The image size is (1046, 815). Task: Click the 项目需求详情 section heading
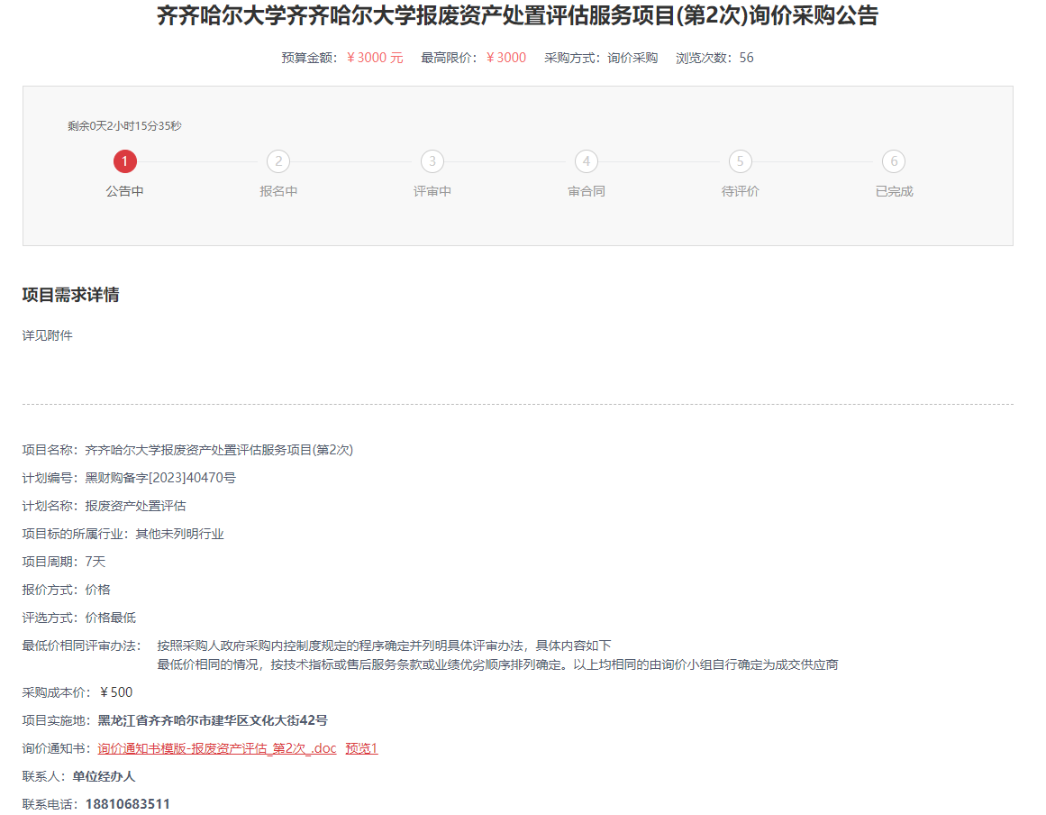pos(71,295)
